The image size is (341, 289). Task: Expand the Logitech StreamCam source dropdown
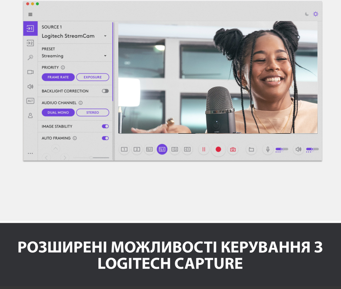pos(105,36)
